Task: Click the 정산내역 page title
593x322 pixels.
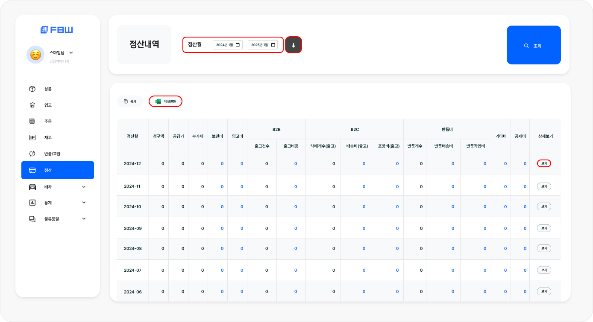Action: 144,44
